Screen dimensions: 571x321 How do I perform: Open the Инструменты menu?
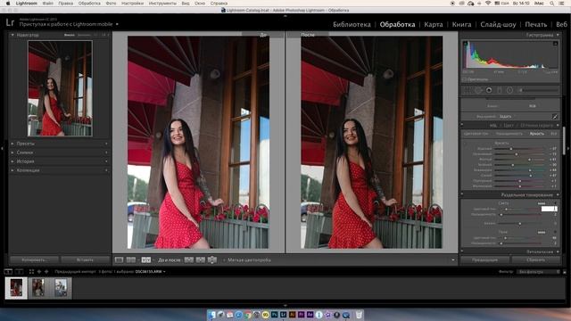click(x=162, y=4)
